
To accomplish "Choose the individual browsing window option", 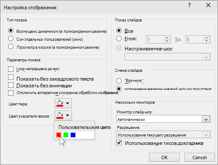I will [x=11, y=39].
